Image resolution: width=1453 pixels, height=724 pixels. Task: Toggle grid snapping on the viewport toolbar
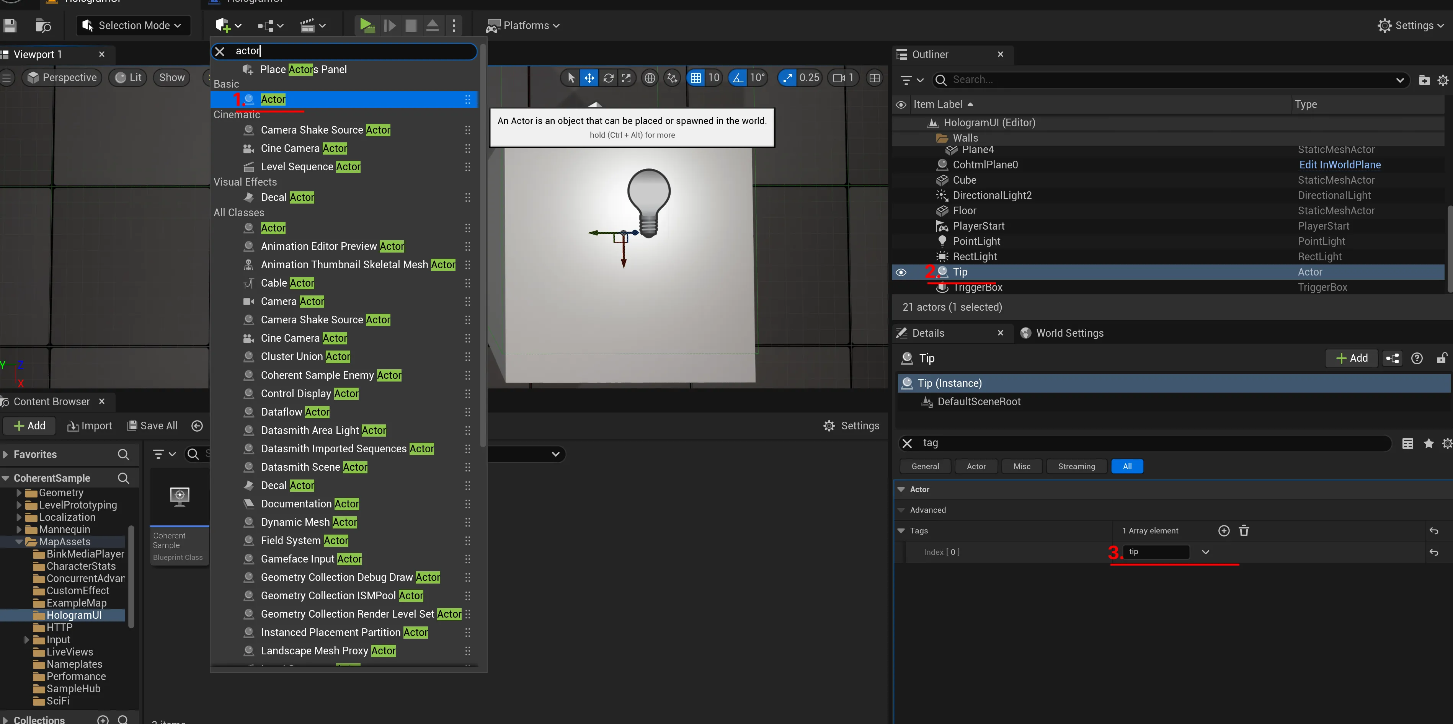[x=696, y=78]
